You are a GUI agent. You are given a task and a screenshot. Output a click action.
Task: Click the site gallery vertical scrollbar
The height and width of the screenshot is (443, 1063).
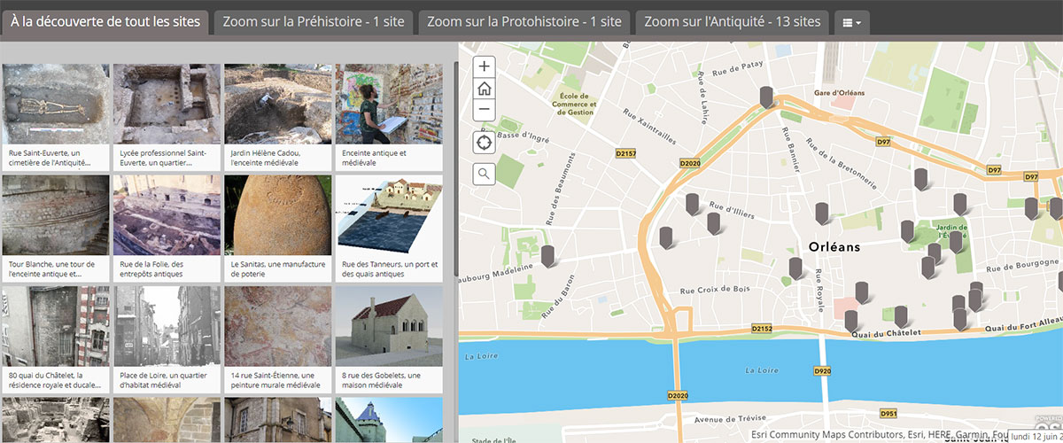[455, 168]
